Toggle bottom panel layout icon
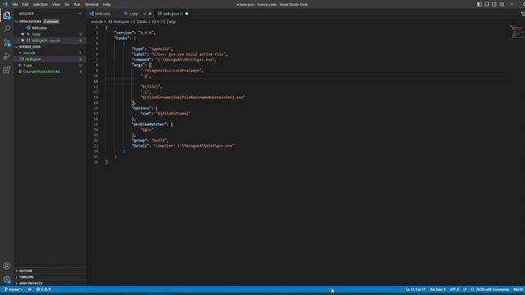Image resolution: width=525 pixels, height=295 pixels. point(486,4)
